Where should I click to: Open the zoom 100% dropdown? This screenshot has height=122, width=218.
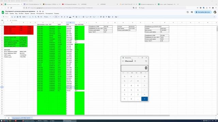(25, 17)
